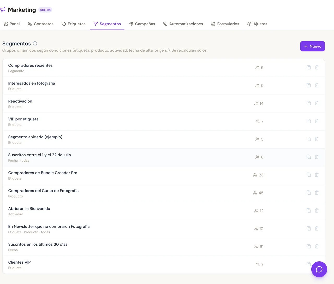Duplicate the Suscritos en los últimos 30 días segment
This screenshot has height=284, width=334.
[309, 246]
